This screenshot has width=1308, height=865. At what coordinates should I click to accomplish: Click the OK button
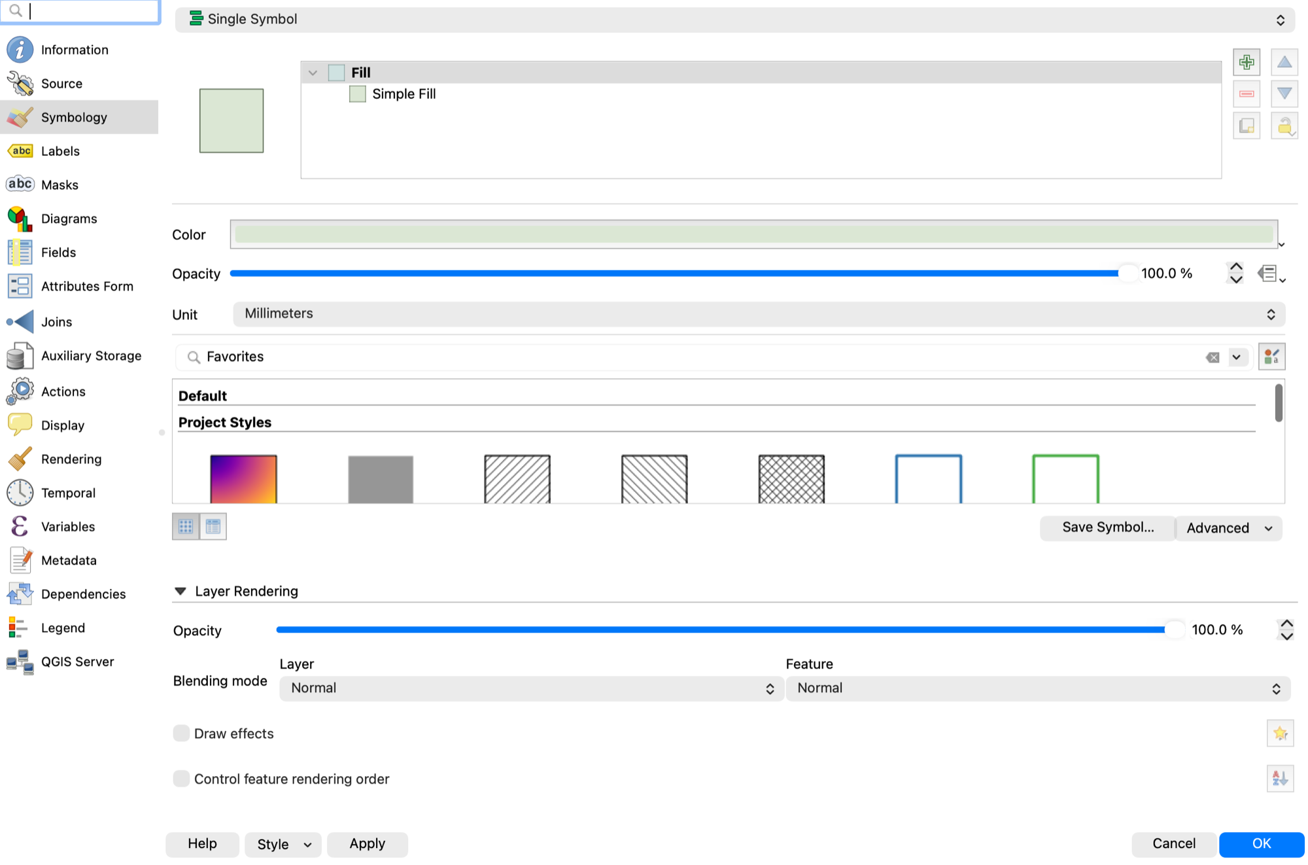[x=1262, y=844]
